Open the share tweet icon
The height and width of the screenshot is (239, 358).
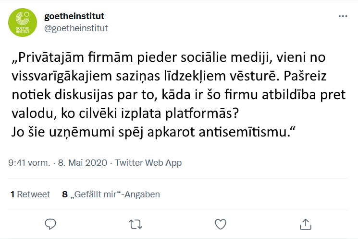[x=305, y=224]
